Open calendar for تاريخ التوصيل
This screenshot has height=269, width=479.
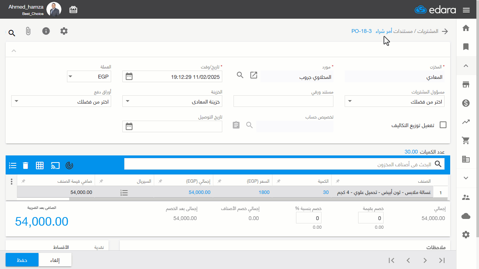(x=129, y=126)
